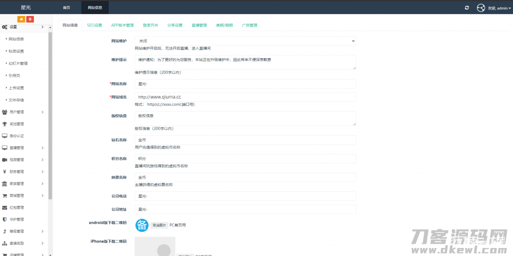Open the admin user dropdown menu
The height and width of the screenshot is (256, 513).
click(499, 8)
